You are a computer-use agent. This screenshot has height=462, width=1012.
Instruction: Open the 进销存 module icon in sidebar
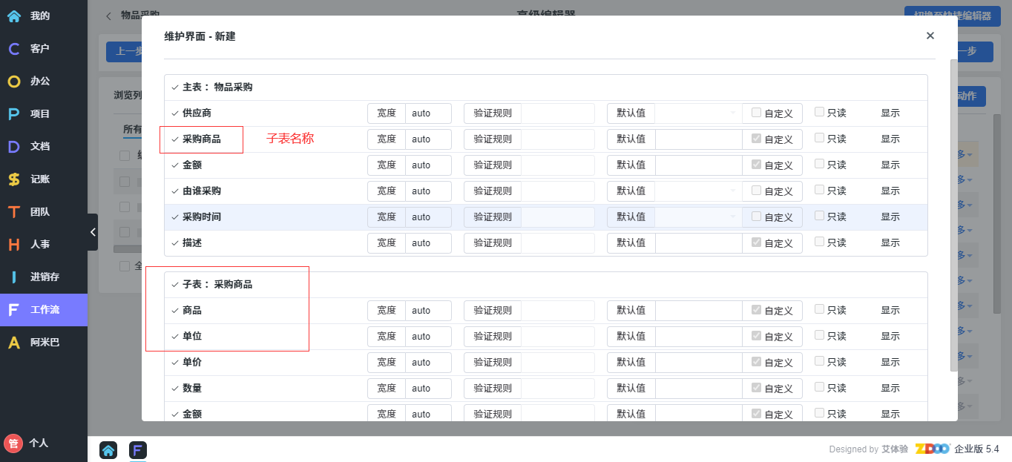pos(14,277)
